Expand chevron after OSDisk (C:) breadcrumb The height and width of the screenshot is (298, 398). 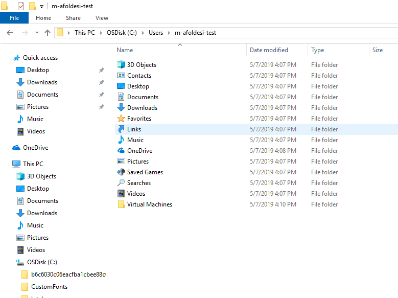[x=143, y=33]
